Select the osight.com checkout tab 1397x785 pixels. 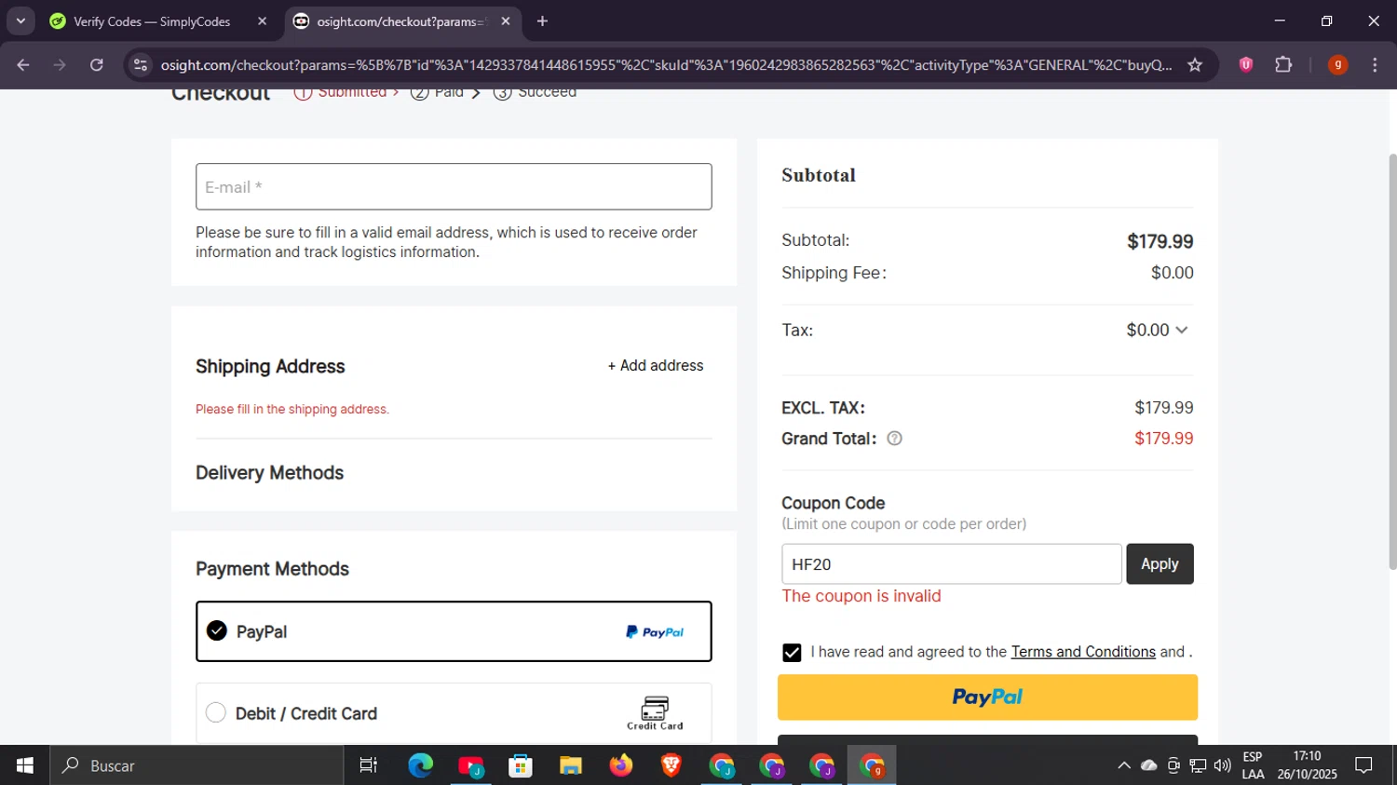click(400, 21)
